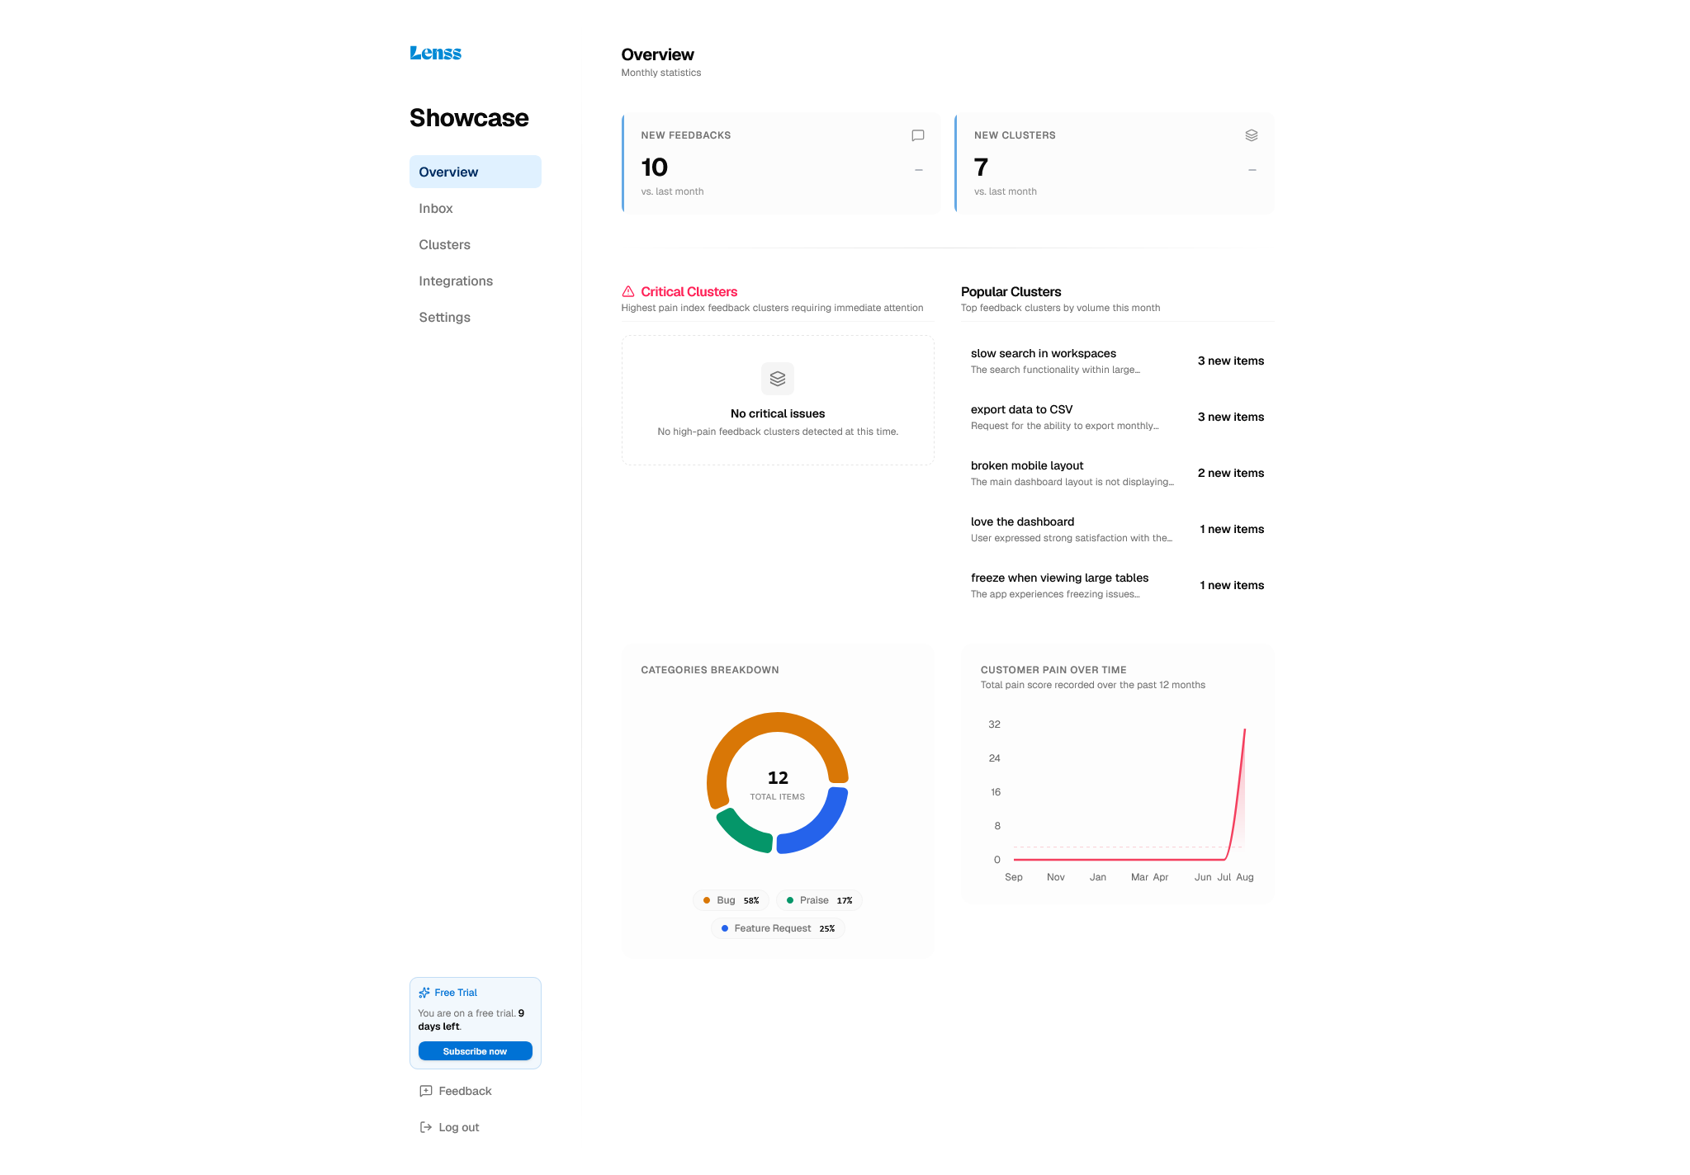
Task: Click the Critical Clusters warning triangle icon
Action: [628, 291]
